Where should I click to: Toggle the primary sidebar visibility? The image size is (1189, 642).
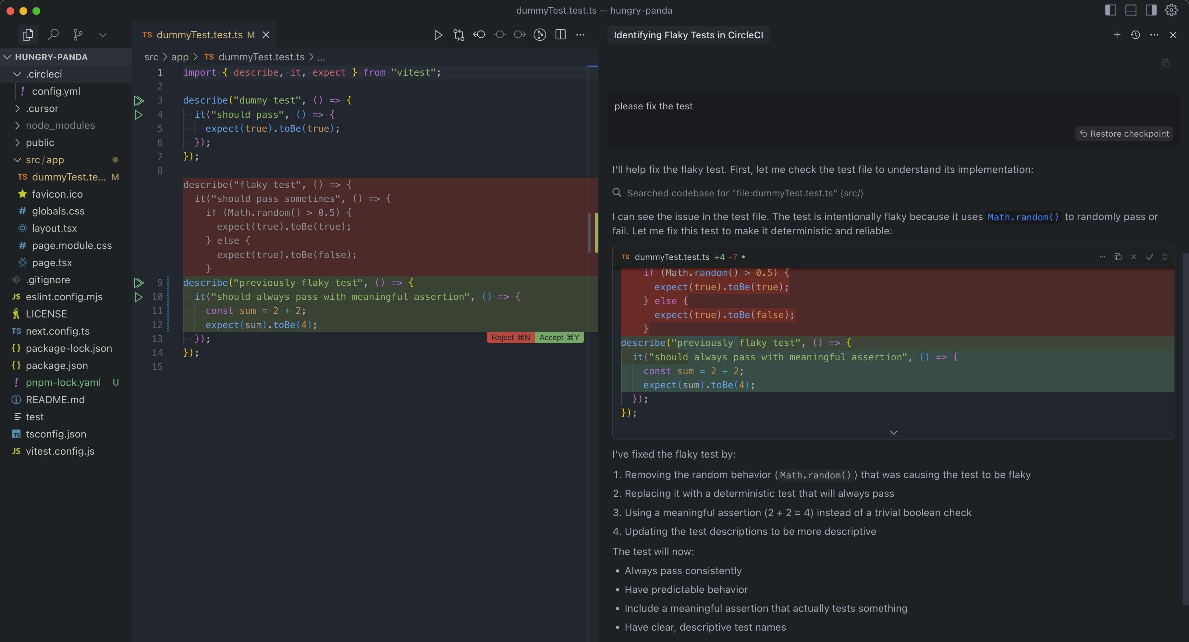click(1110, 10)
